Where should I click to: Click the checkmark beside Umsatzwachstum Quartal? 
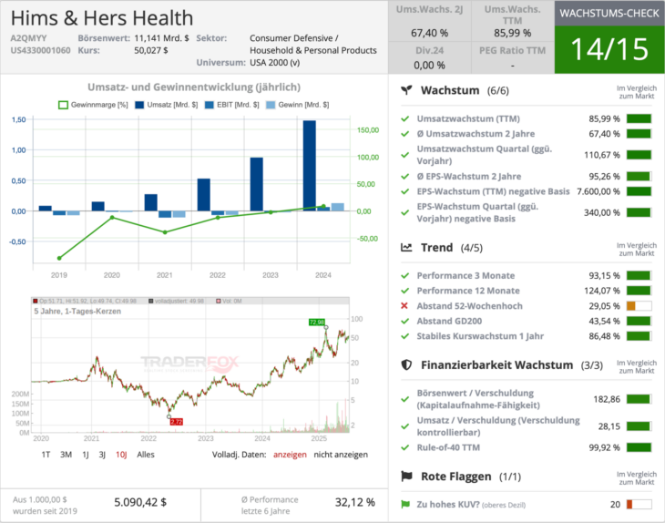point(405,155)
